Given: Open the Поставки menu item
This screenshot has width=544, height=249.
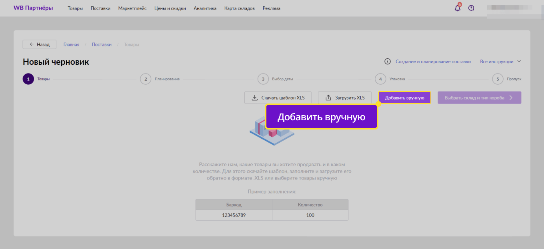Looking at the screenshot, I should point(100,8).
